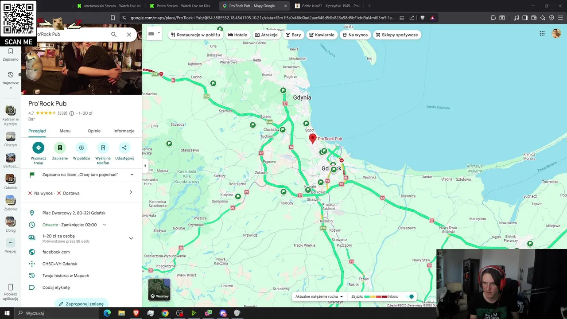Click the share page icon in address bar
567x319 pixels.
412,18
